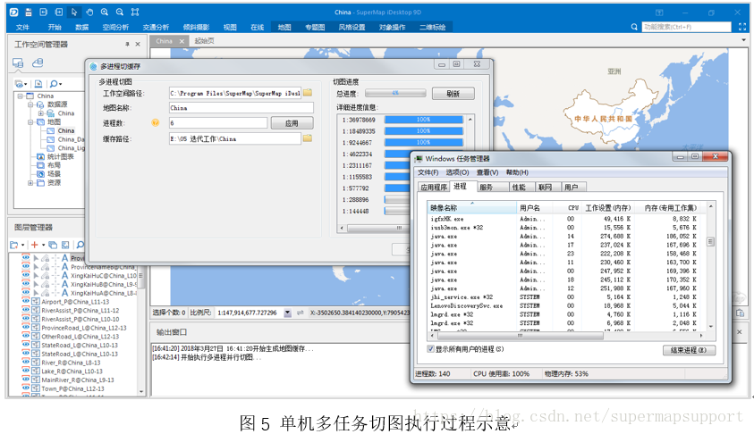This screenshot has height=434, width=754.
Task: Toggle visibility of River_R@China layer
Action: [25, 362]
